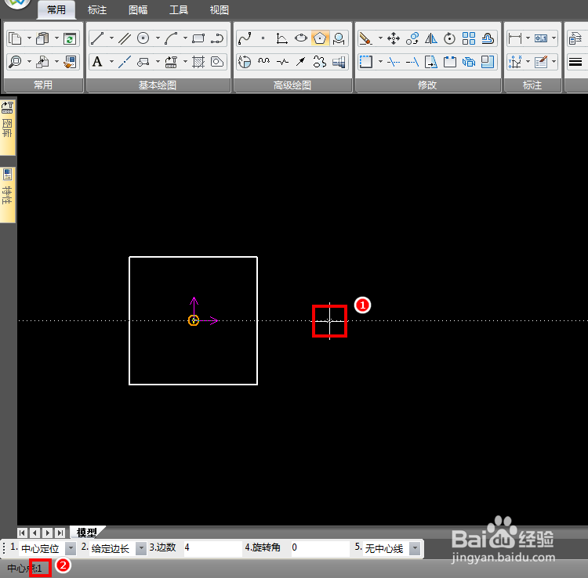Click the Tolerance annotation icon
588x578 pixels.
point(541,38)
